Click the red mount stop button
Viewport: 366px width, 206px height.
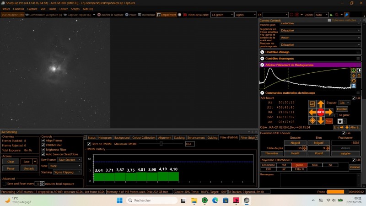click(321, 112)
